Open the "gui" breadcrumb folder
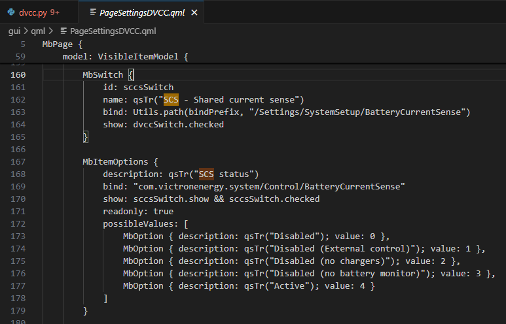This screenshot has width=506, height=324. [x=14, y=31]
